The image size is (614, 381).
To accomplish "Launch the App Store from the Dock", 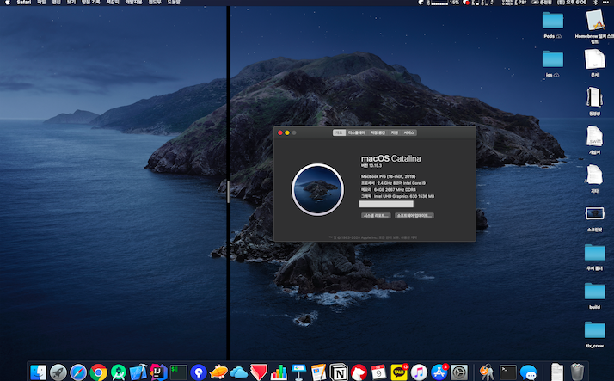I will (439, 372).
